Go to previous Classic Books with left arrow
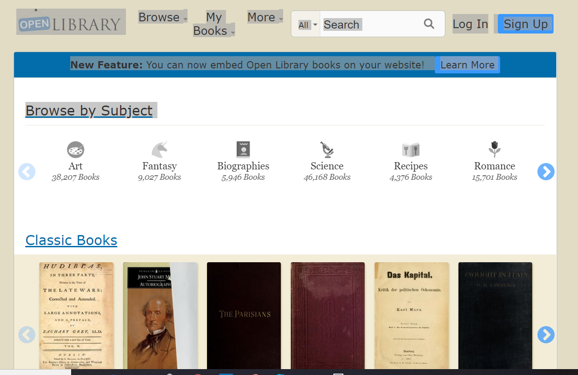Screen dimensions: 578x375 [x=27, y=335]
